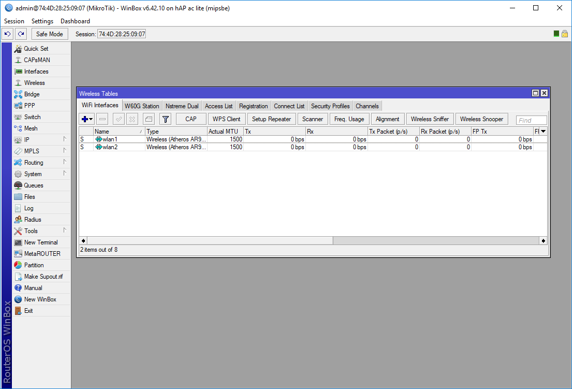Image resolution: width=572 pixels, height=389 pixels.
Task: Click the Find search field
Action: (531, 120)
